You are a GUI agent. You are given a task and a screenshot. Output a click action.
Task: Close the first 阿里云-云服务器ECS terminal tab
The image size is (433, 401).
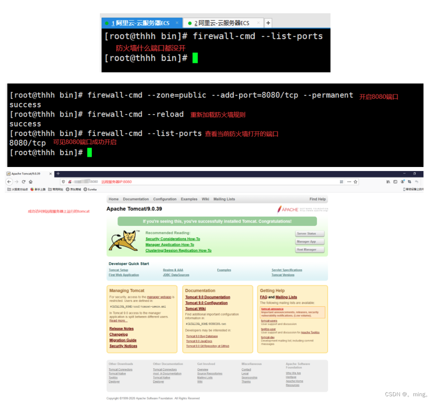pyautogui.click(x=177, y=23)
